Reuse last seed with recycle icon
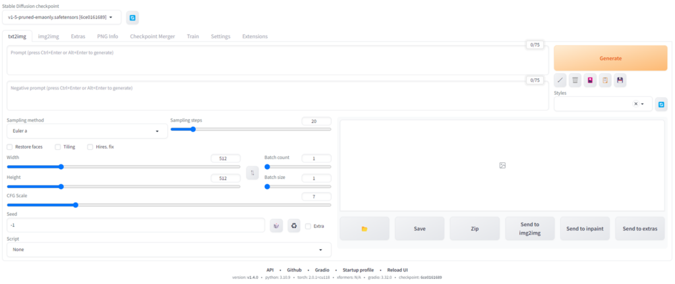This screenshot has height=284, width=675. (x=294, y=225)
